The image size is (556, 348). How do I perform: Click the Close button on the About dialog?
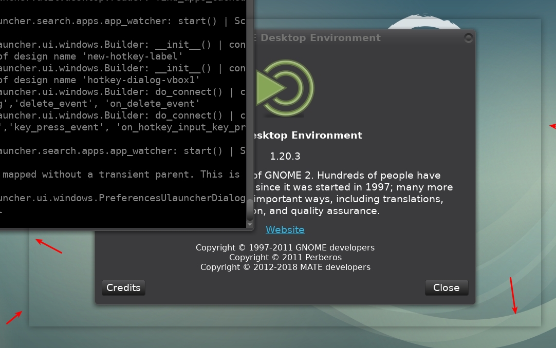(446, 287)
